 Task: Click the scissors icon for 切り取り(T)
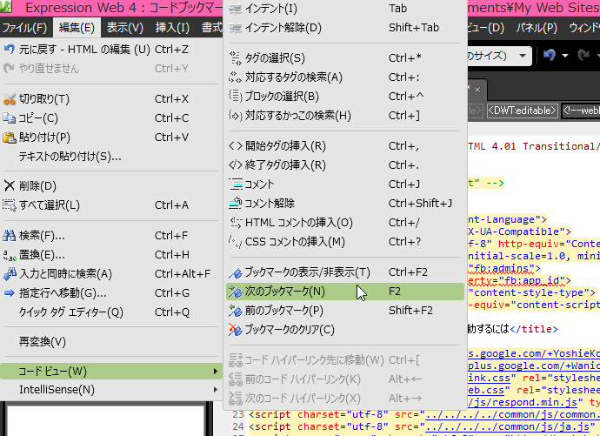[x=10, y=99]
